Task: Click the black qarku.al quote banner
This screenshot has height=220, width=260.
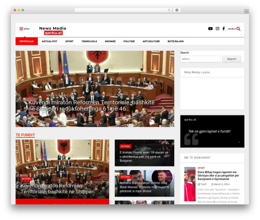Action: (x=212, y=131)
